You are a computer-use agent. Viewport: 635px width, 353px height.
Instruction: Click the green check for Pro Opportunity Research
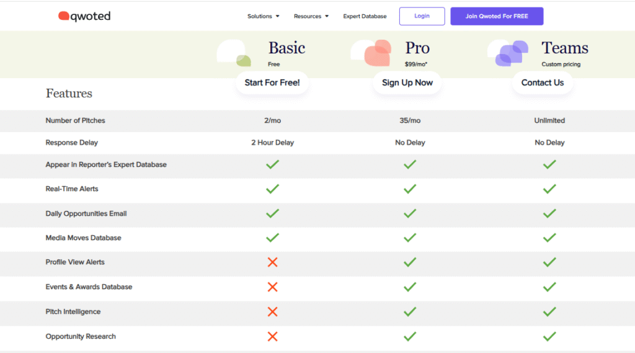coord(409,336)
